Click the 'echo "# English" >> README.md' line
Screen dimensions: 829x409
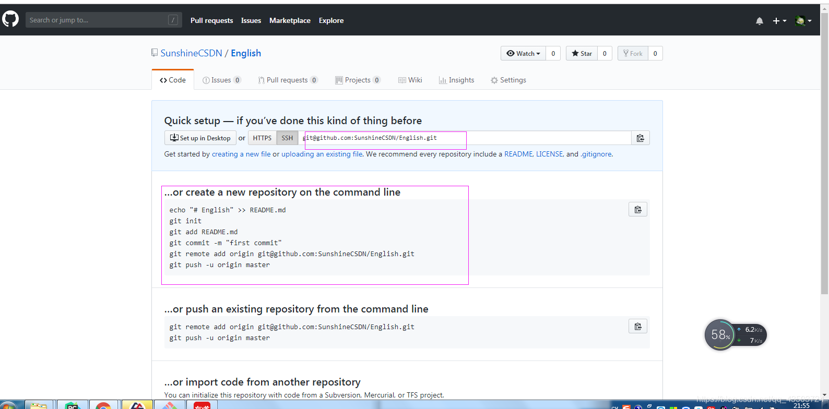(x=228, y=210)
